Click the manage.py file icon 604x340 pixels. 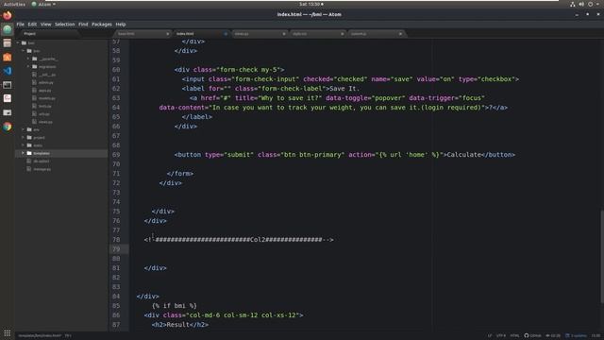coord(29,169)
